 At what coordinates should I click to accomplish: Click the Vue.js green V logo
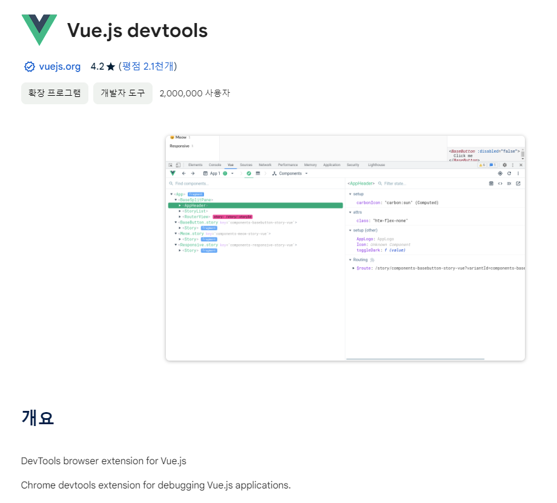click(x=39, y=30)
